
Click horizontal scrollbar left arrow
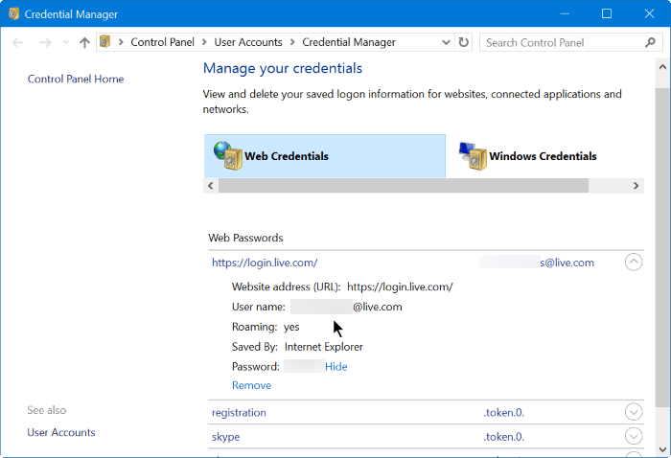coord(211,186)
